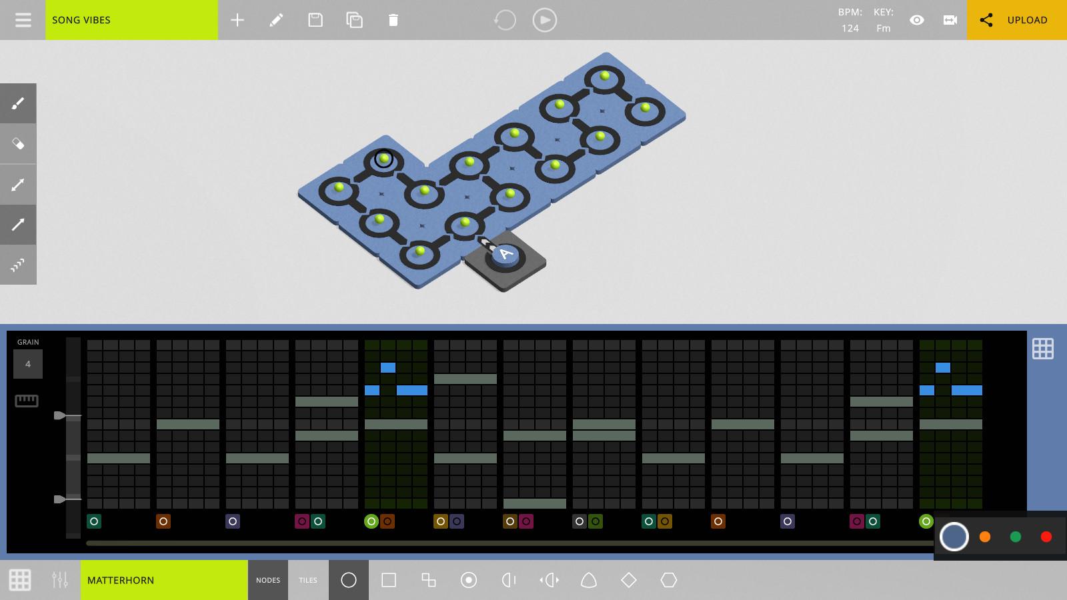Select the hexagon node shape
The image size is (1067, 600).
pyautogui.click(x=669, y=580)
